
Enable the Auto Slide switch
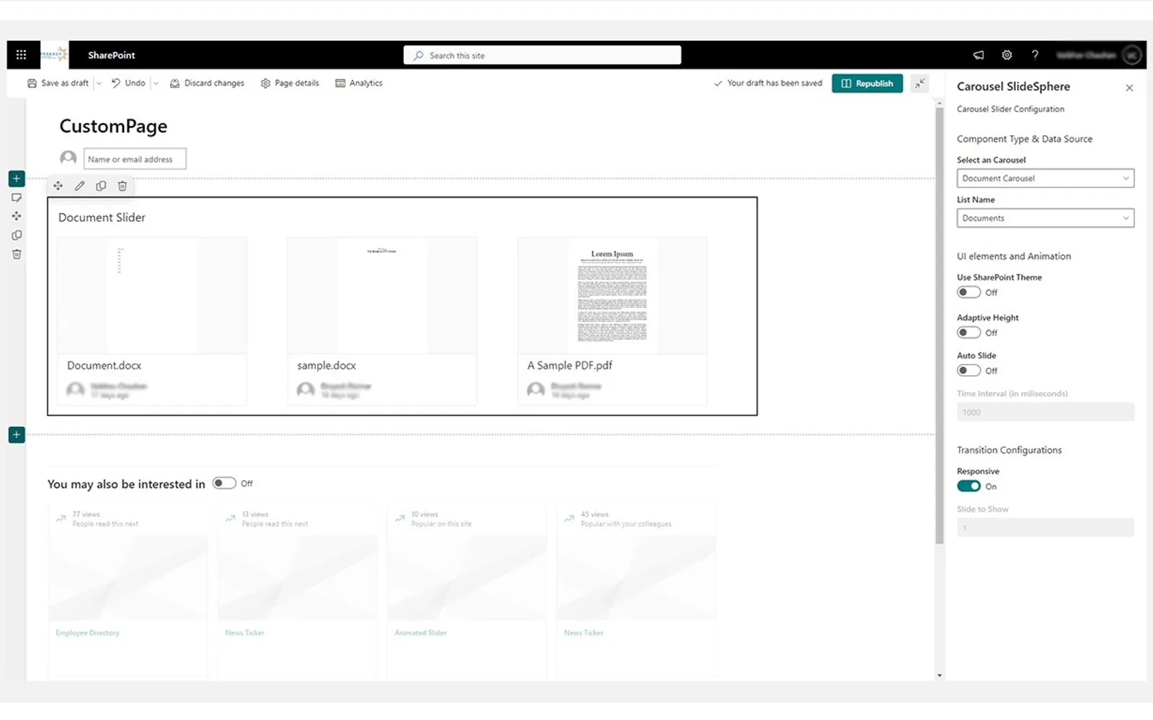coord(969,371)
